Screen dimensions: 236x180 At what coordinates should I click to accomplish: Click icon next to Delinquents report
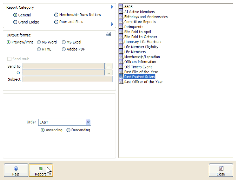pos(121,27)
